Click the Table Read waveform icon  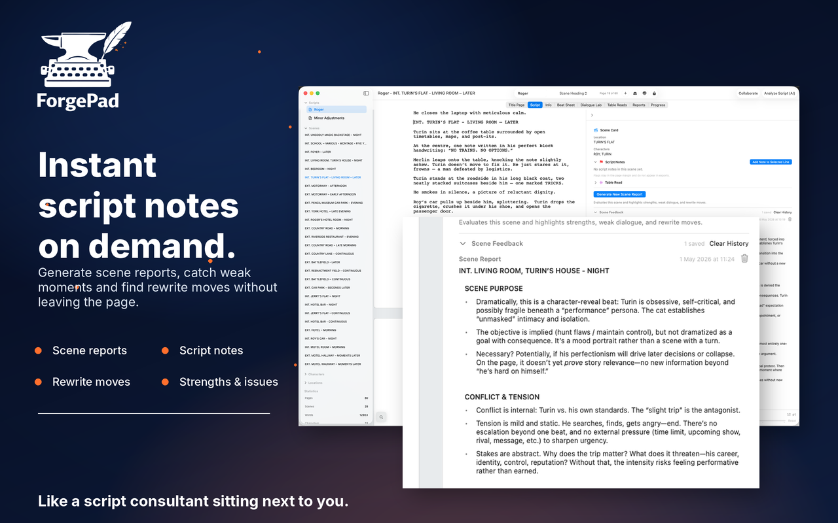(601, 182)
